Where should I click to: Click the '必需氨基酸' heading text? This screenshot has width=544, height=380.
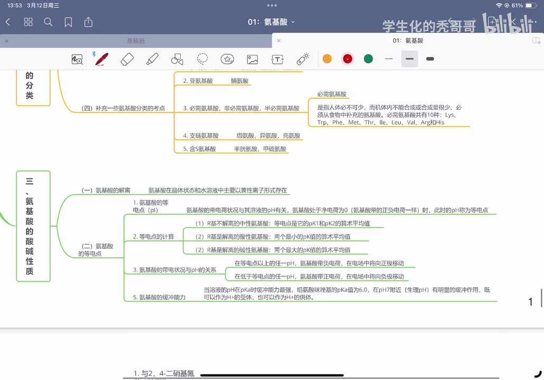[332, 94]
